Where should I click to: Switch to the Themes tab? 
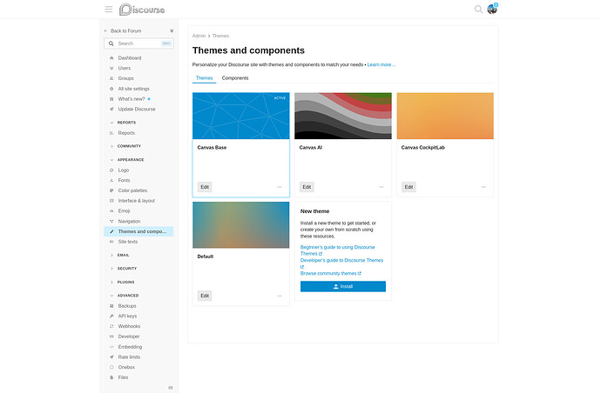(x=205, y=78)
